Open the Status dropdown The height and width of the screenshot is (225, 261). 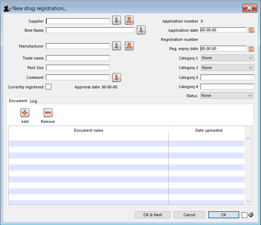(227, 95)
